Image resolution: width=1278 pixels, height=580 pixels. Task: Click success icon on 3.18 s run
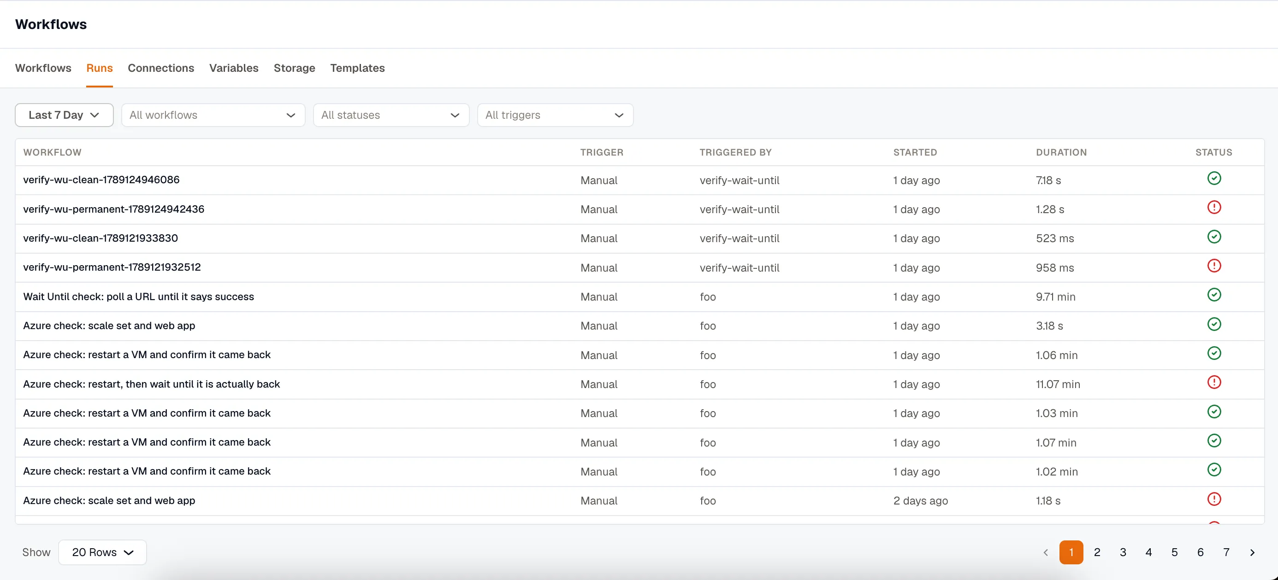(1213, 325)
